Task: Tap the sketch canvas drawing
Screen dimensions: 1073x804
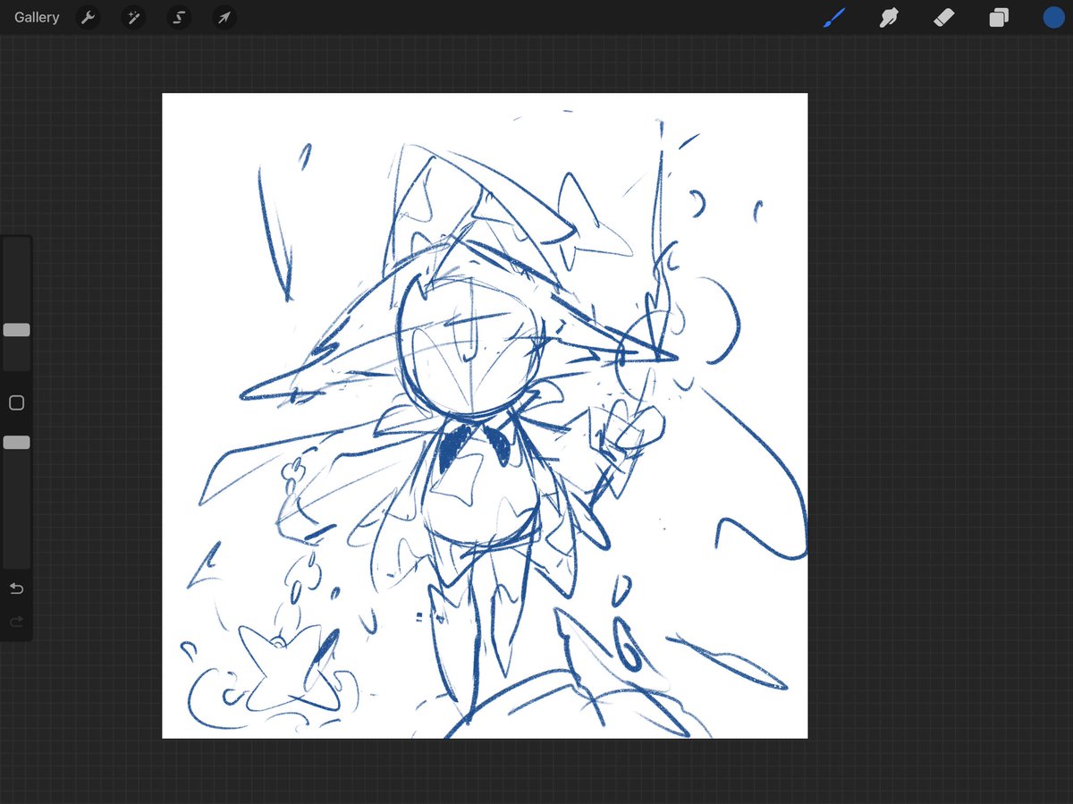Action: pyautogui.click(x=485, y=416)
